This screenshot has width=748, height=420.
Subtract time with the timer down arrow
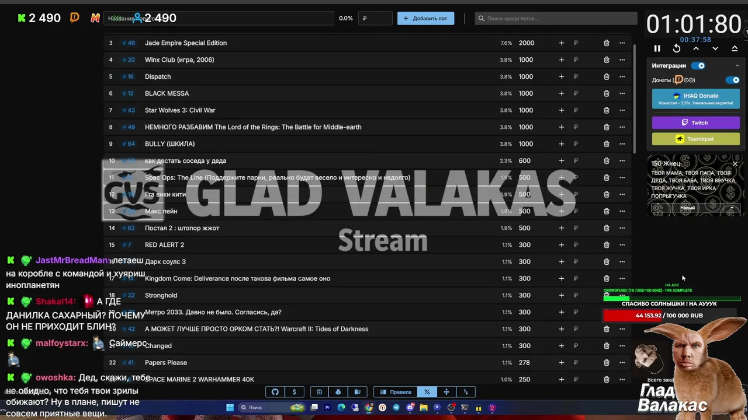715,49
